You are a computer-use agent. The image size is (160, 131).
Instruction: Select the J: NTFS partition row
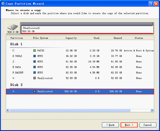click(x=80, y=62)
